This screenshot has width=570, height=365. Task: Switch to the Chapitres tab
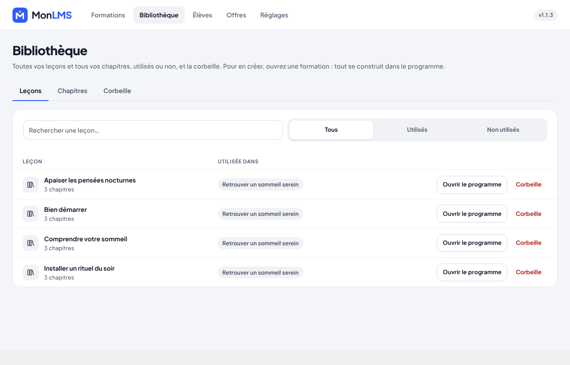pos(73,91)
